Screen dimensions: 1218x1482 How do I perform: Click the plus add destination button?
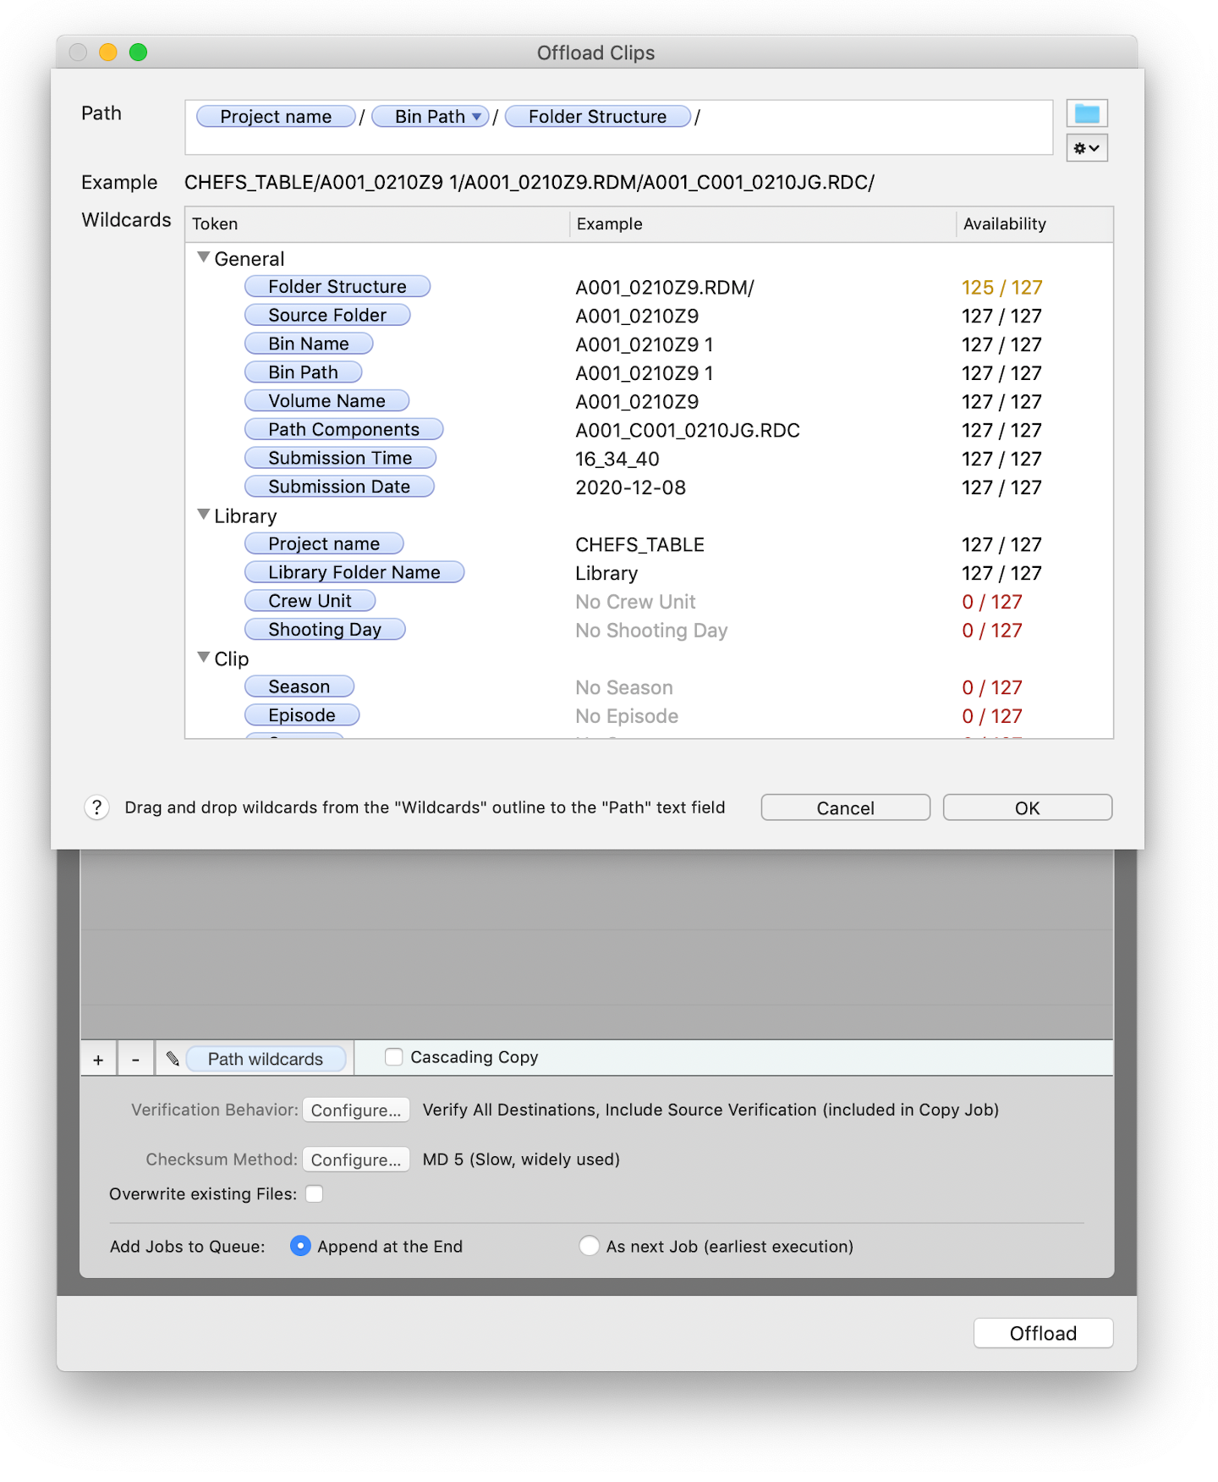99,1059
